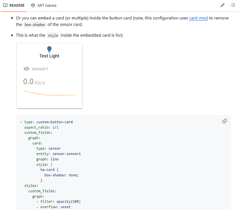Switch to the README tab
Screen dimensions: 239x210
click(14, 5)
